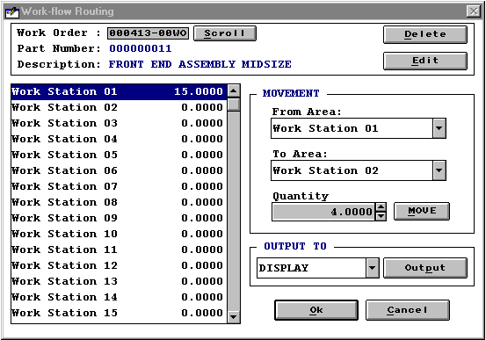This screenshot has height=340, width=486.
Task: Select Work Station 04 row in list
Action: click(x=119, y=139)
